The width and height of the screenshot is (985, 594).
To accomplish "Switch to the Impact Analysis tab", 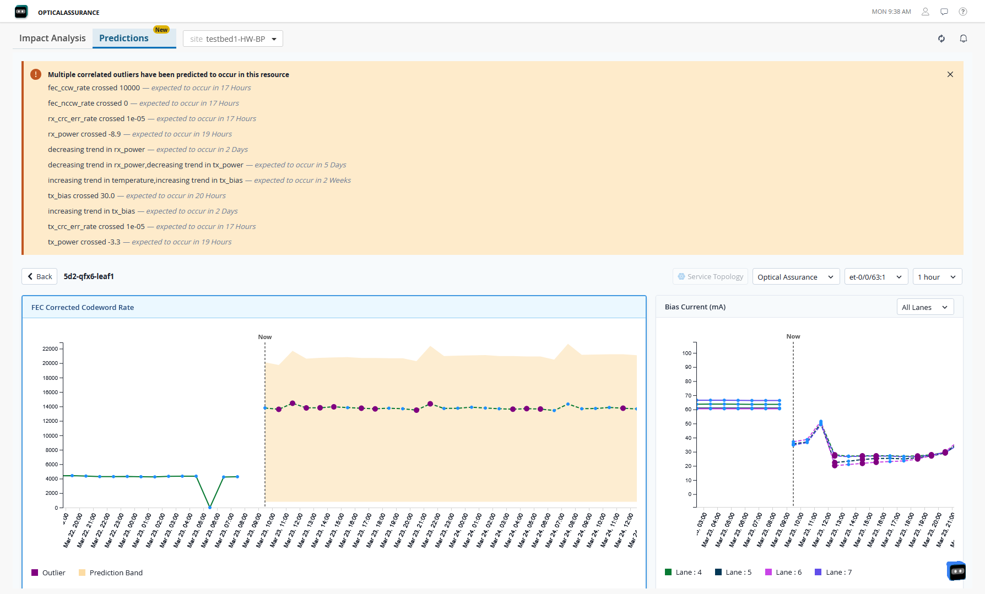I will click(x=52, y=38).
